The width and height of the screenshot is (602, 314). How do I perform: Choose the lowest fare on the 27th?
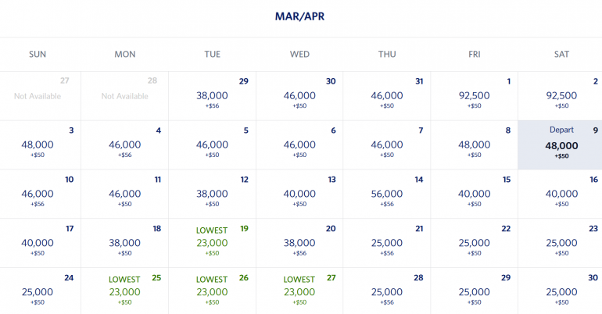coord(299,291)
